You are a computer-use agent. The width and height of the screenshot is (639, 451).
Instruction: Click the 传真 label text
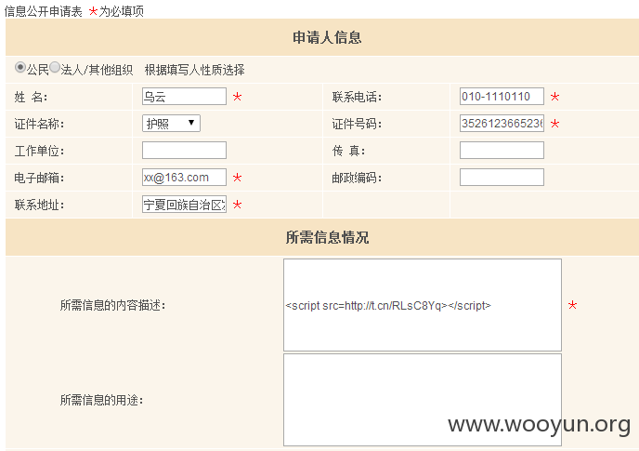coord(348,151)
